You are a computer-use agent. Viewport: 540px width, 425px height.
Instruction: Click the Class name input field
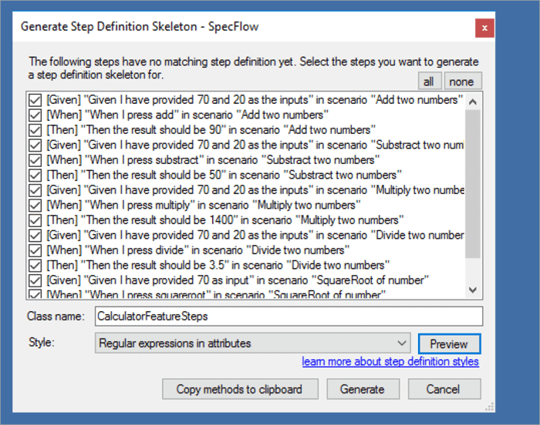tap(289, 316)
